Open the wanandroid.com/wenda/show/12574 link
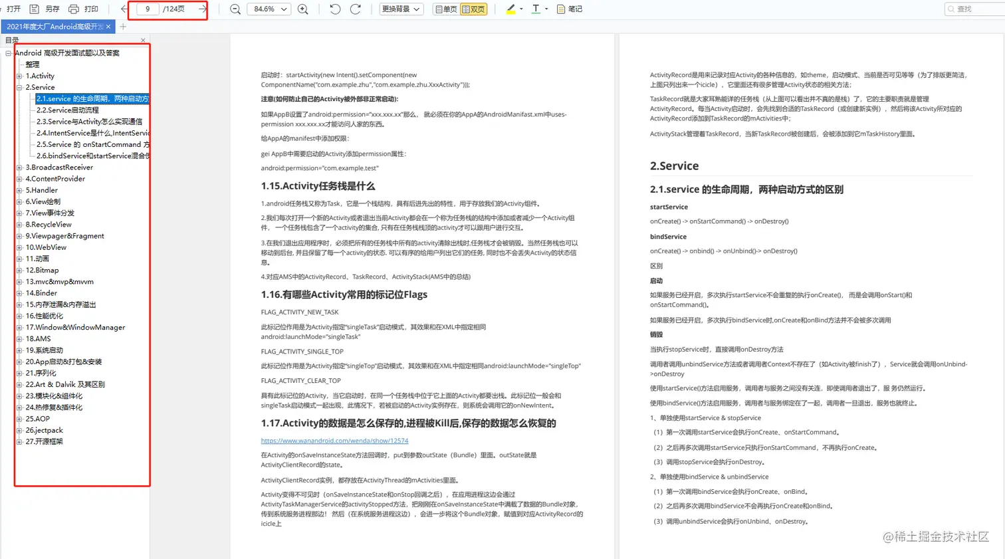1005x559 pixels. (x=334, y=441)
